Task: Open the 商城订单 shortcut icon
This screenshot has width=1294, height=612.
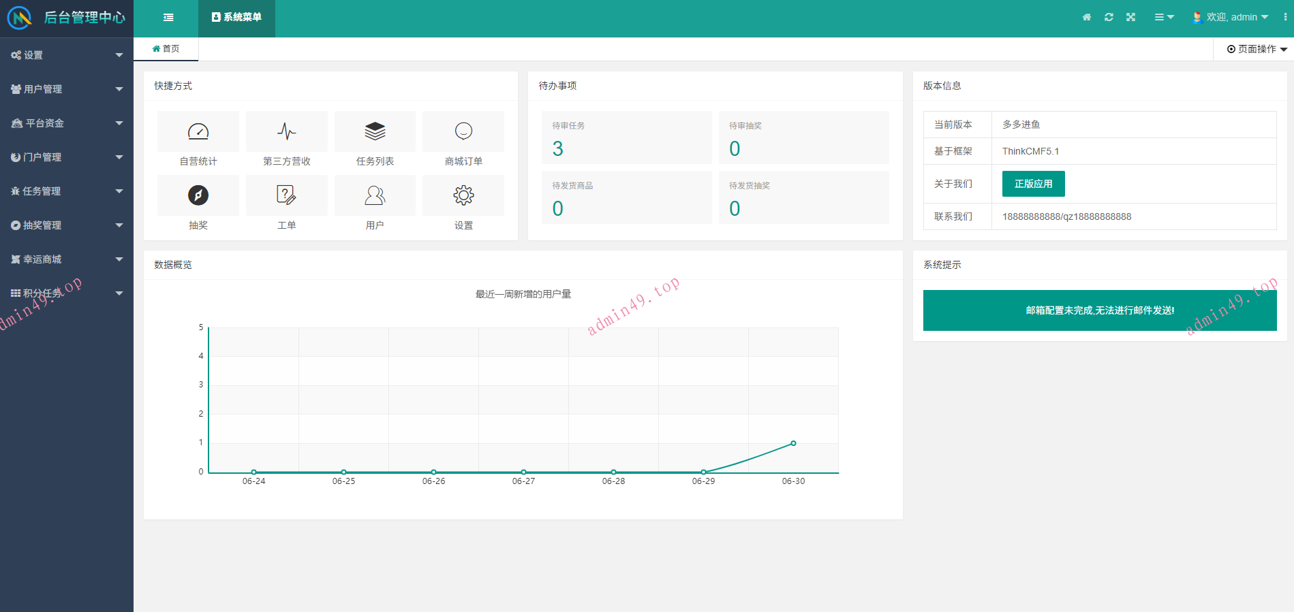Action: point(463,131)
